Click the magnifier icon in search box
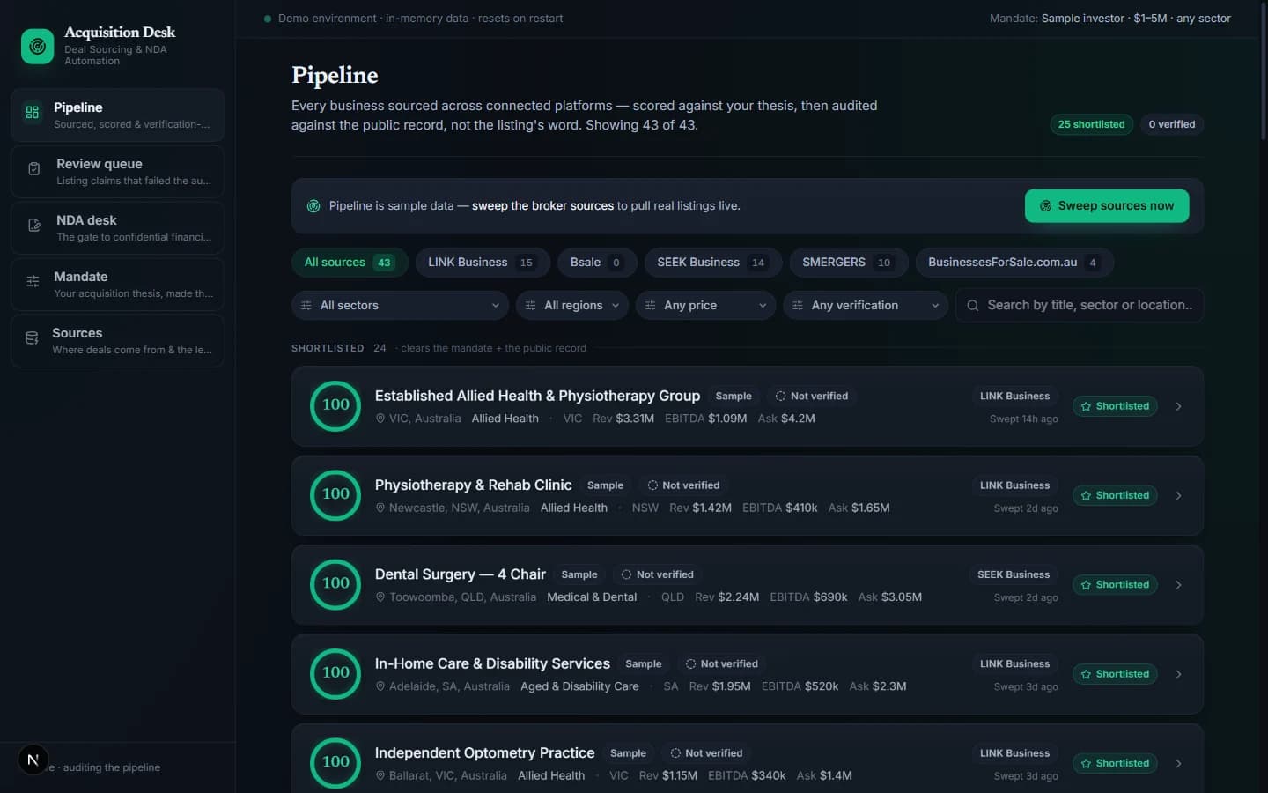1268x793 pixels. [x=973, y=306]
